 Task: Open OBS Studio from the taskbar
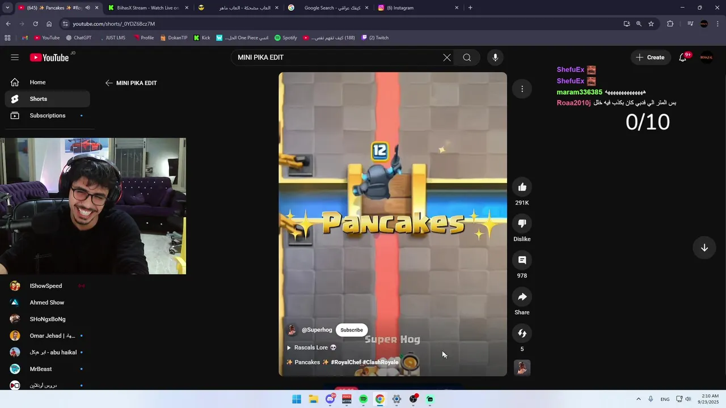coord(413,399)
